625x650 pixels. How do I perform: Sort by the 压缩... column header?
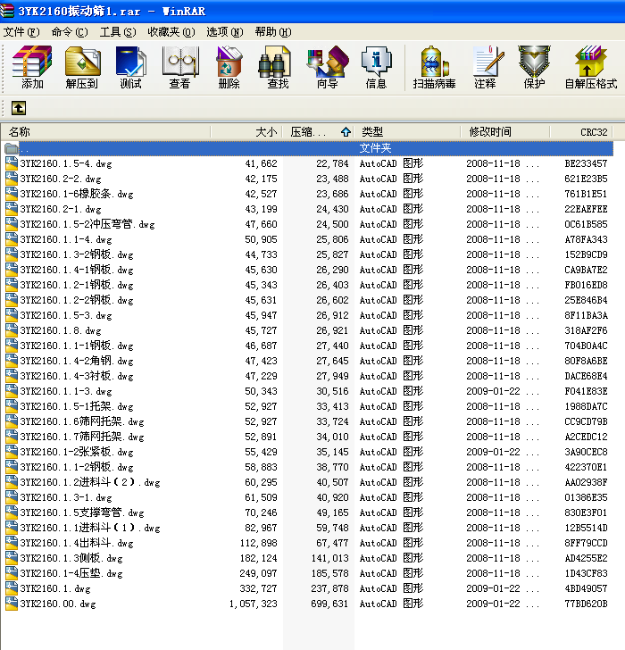[x=318, y=132]
